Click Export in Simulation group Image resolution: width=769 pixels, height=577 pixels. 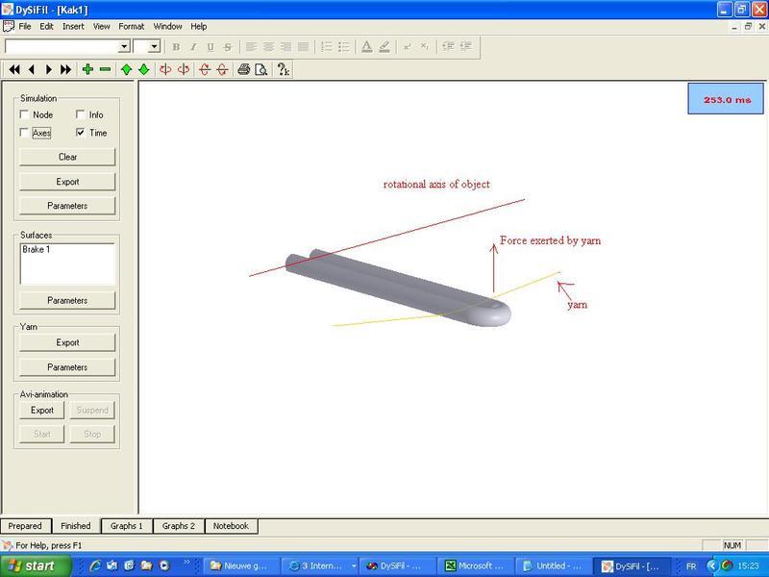pos(67,182)
